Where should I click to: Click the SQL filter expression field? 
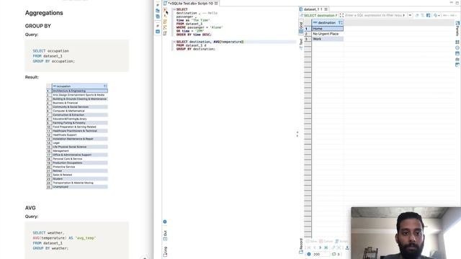pos(375,15)
